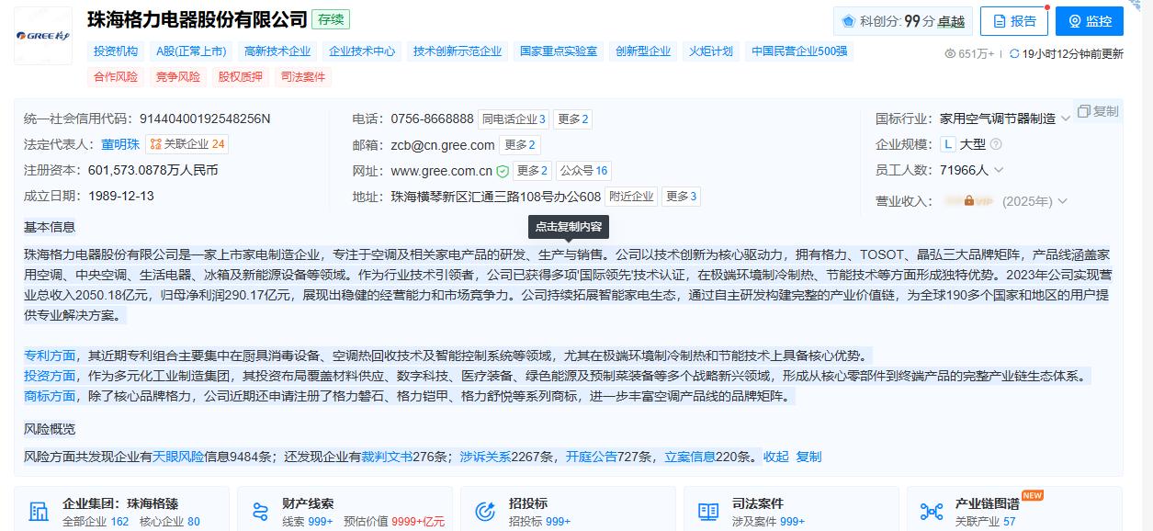This screenshot has height=531, width=1153.
Task: Open the 股权质押 risk tag
Action: 241,77
